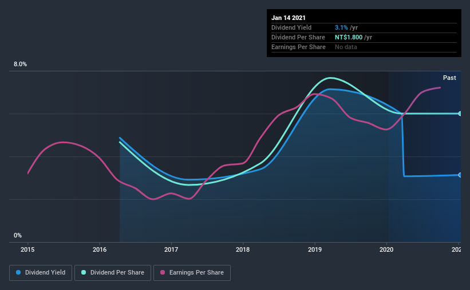Viewport: 470px width, 290px height.
Task: Click the pink Earnings Per Share legend dot
Action: [x=163, y=272]
